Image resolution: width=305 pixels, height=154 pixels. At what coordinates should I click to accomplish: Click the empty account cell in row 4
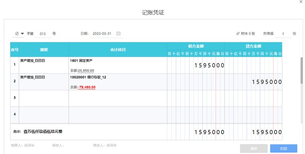pyautogui.click(x=118, y=114)
